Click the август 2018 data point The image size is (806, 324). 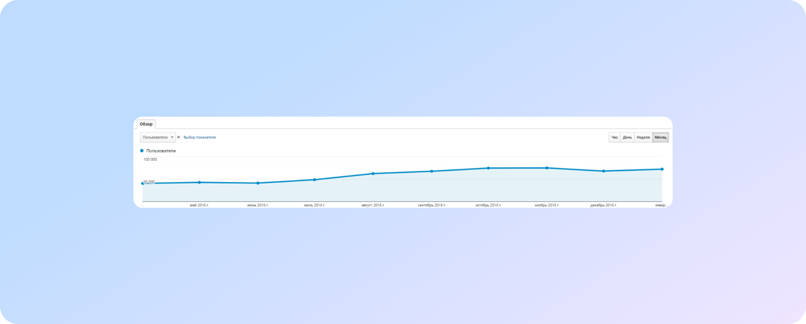pyautogui.click(x=373, y=174)
